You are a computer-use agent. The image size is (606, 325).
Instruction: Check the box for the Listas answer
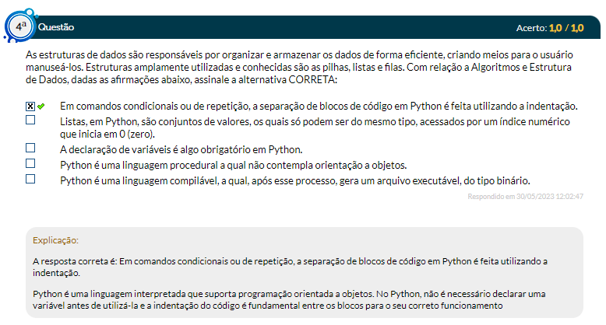tap(30, 121)
